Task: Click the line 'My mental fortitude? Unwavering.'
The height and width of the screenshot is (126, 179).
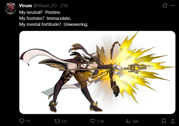Action: click(x=54, y=24)
